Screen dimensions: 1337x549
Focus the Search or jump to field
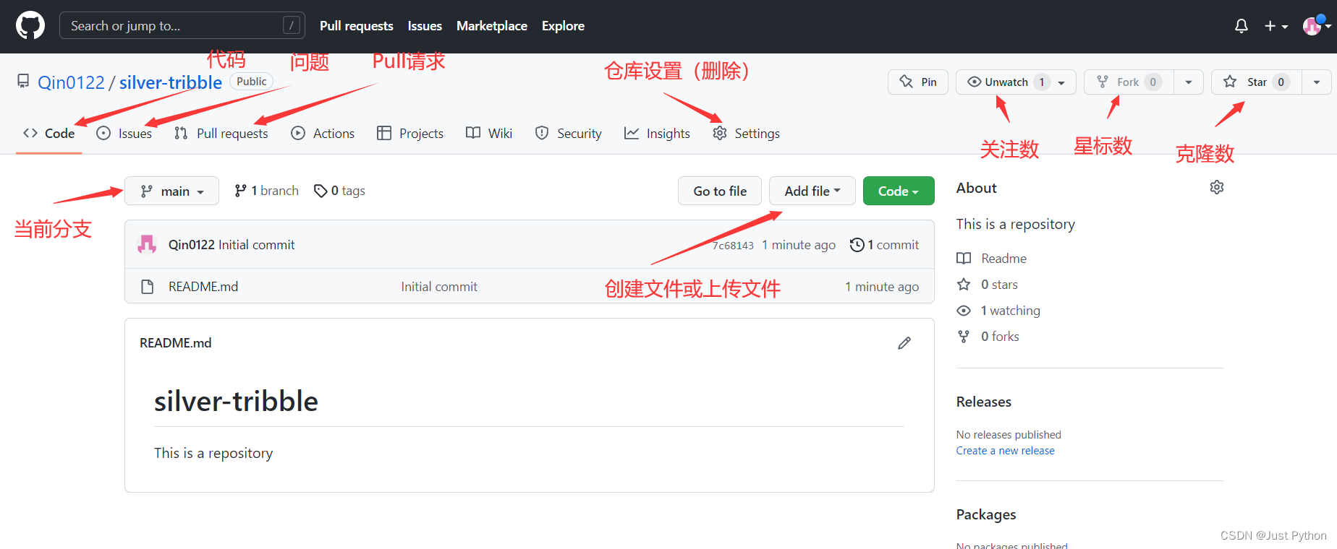coord(182,26)
